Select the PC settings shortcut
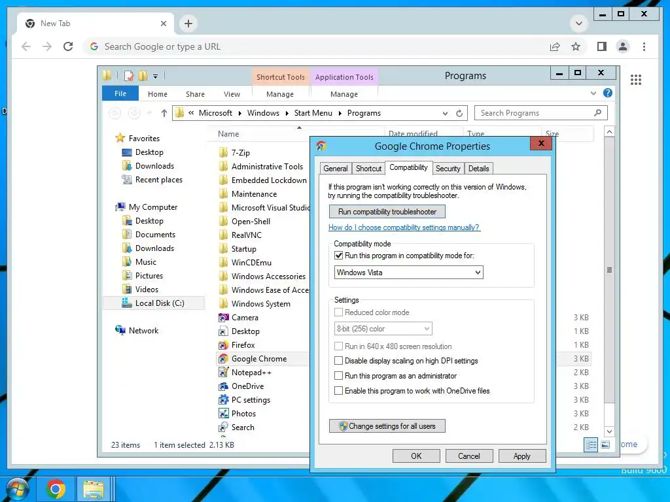 (x=251, y=399)
